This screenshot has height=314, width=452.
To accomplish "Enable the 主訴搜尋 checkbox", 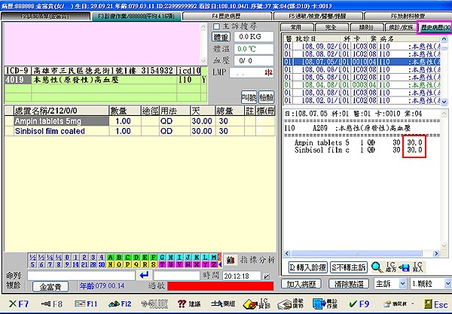I will tap(216, 27).
